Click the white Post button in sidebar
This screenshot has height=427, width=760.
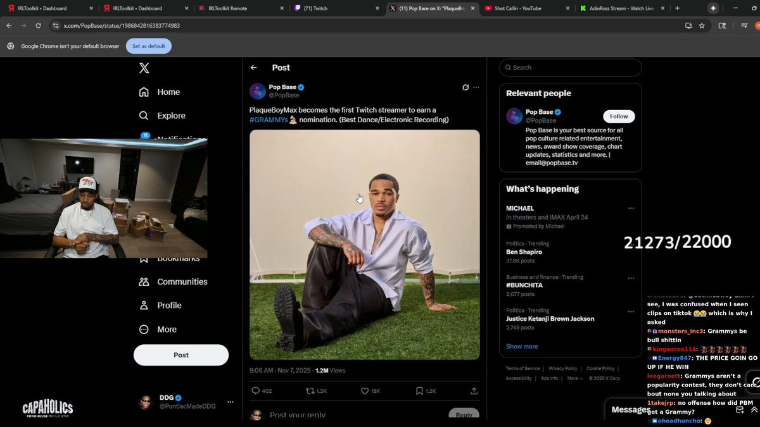[x=181, y=355]
